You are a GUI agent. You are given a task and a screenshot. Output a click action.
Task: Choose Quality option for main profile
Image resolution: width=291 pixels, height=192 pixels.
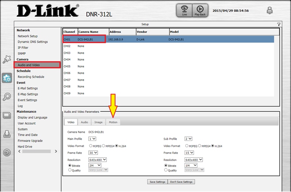[x=70, y=170]
